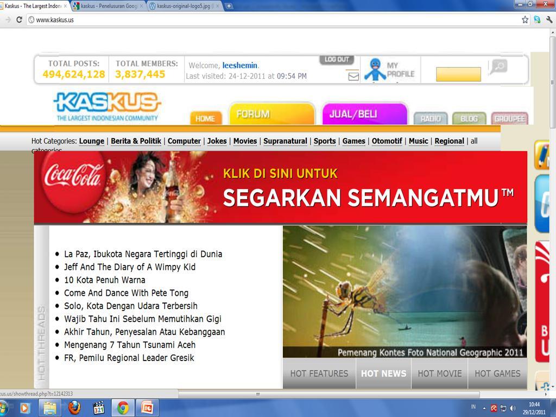Screen dimensions: 556x417
Task: Open Windows Explorer folder in taskbar
Action: coord(50,407)
